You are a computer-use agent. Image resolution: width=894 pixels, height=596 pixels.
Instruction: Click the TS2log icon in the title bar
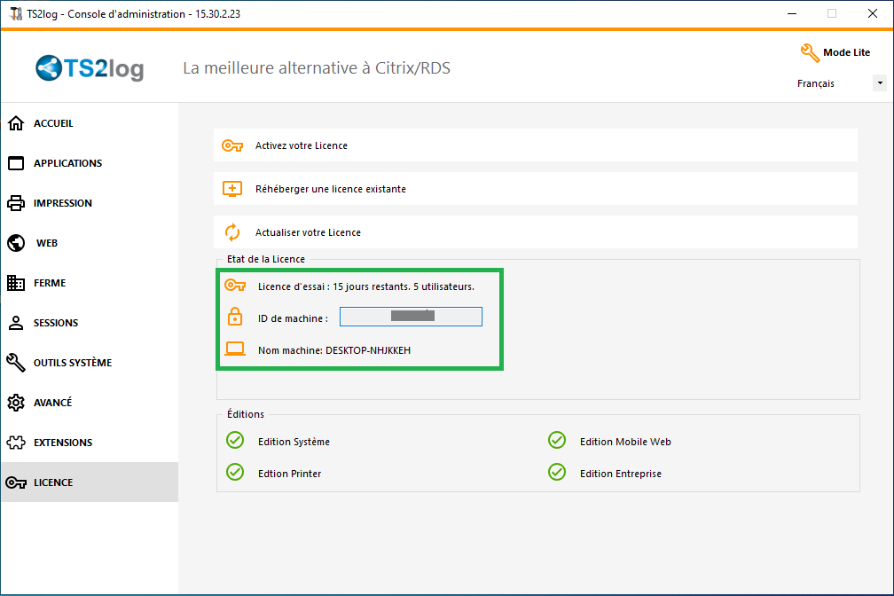(16, 13)
